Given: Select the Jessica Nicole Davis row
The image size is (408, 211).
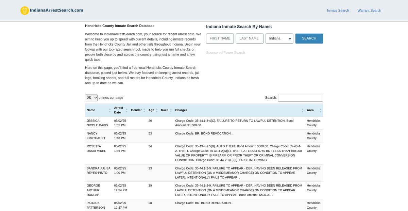Looking at the screenshot, I should [204, 123].
